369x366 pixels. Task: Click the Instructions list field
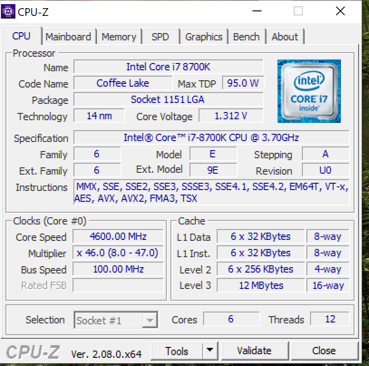[211, 192]
